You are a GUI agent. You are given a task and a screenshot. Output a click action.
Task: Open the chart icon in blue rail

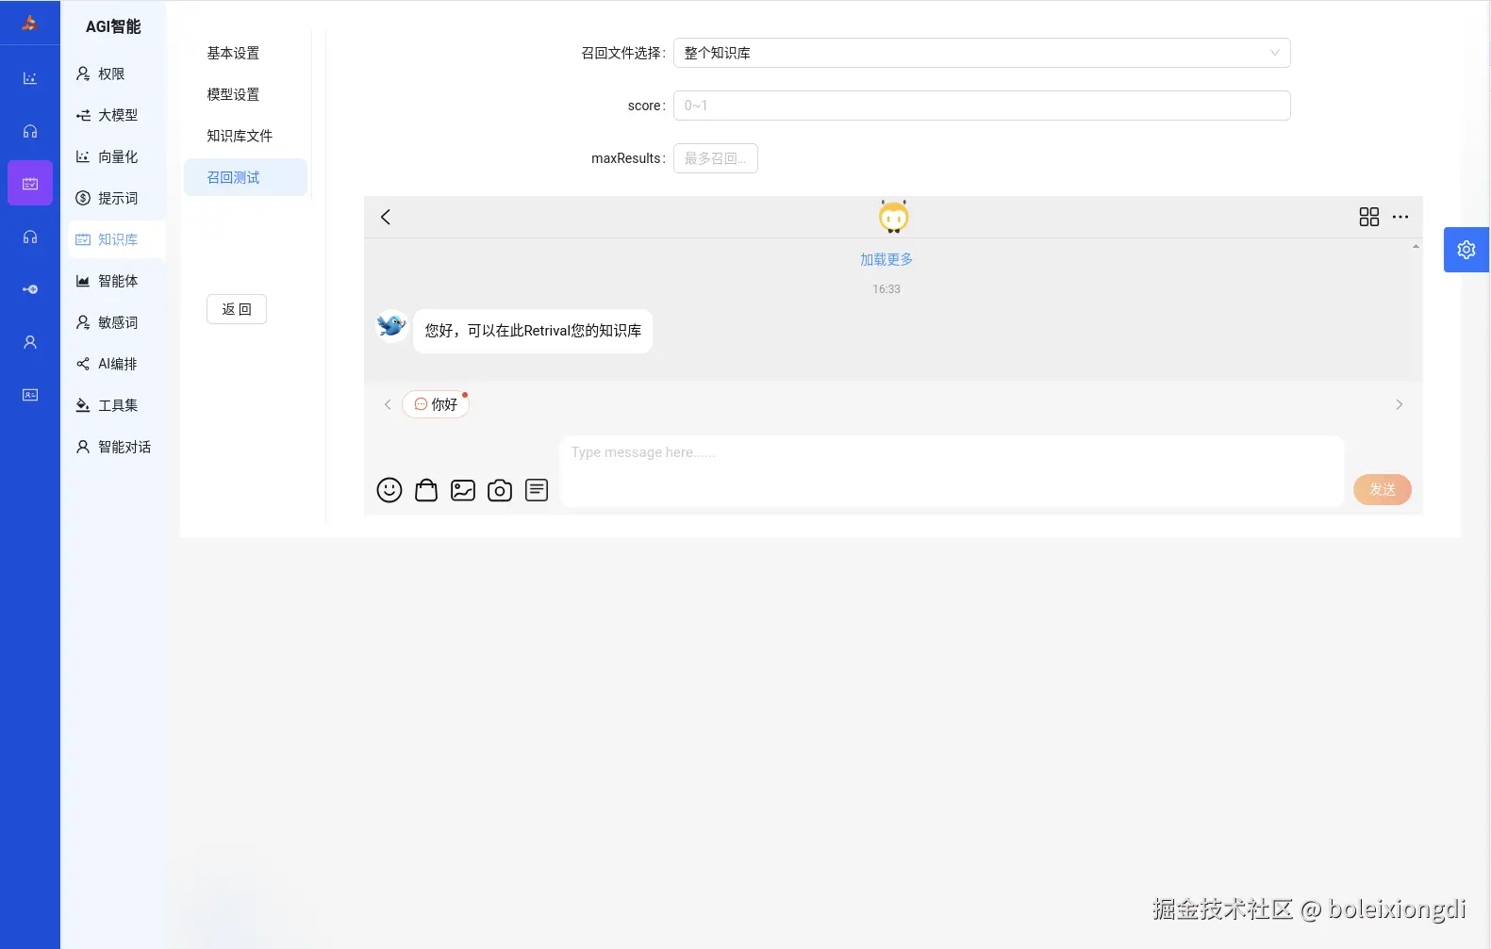tap(30, 78)
